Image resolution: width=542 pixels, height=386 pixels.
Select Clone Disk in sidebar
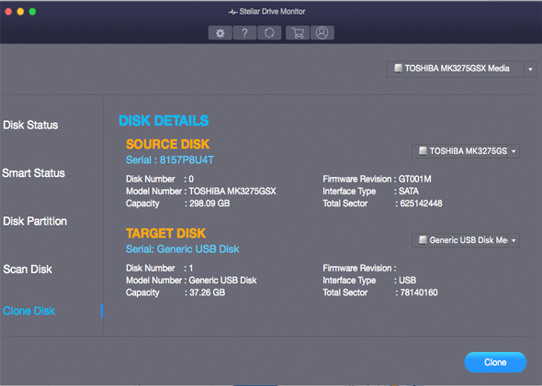[29, 311]
